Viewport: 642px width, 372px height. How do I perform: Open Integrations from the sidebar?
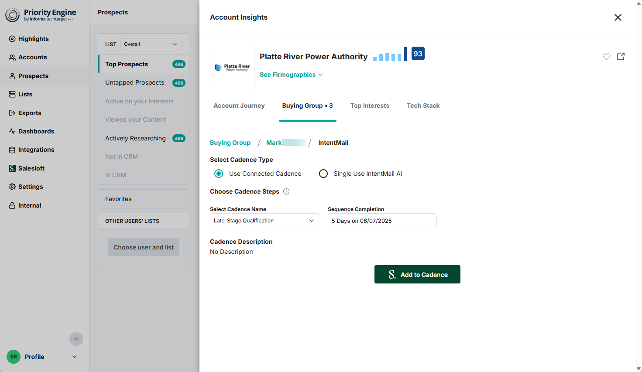click(x=36, y=150)
